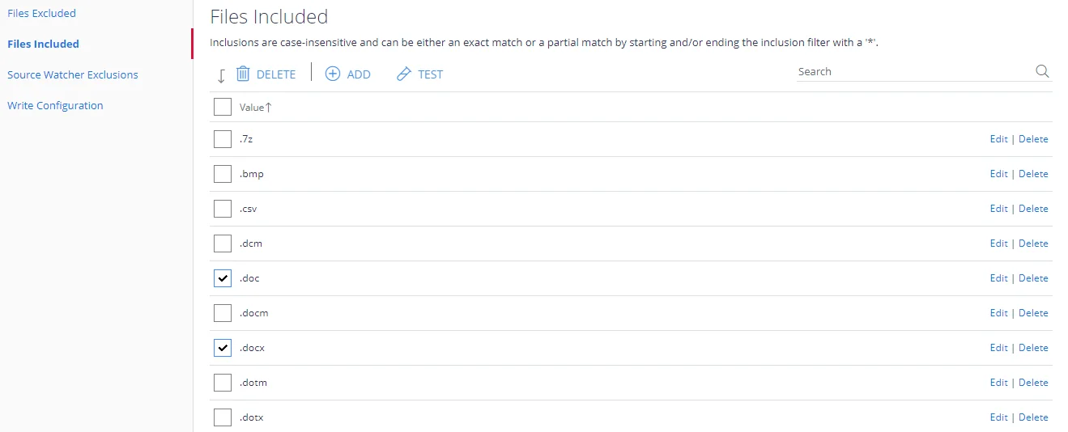Tick the select-all checkbox in header
1068x432 pixels.
pyautogui.click(x=223, y=107)
